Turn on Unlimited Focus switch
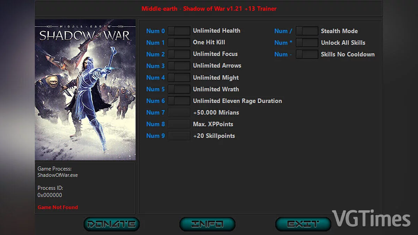 179,54
